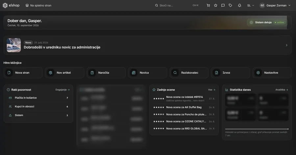
Task: Click the Plačila in košarice card icon
Action: (x=10, y=98)
